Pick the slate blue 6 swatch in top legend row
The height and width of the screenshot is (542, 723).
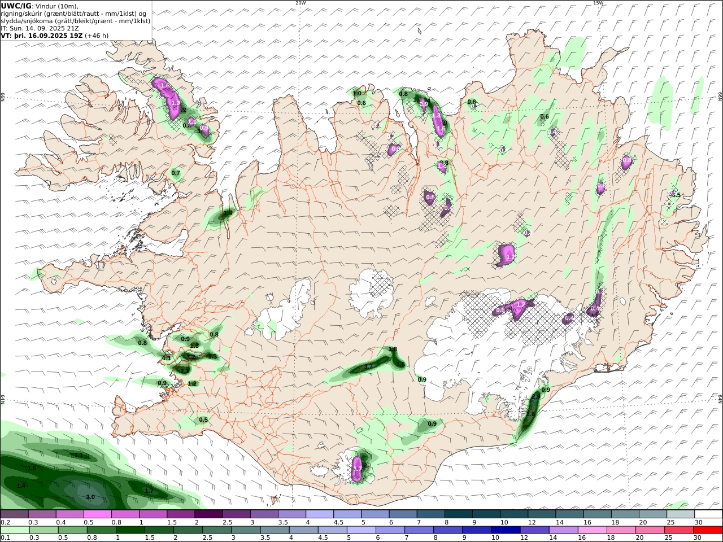click(402, 514)
